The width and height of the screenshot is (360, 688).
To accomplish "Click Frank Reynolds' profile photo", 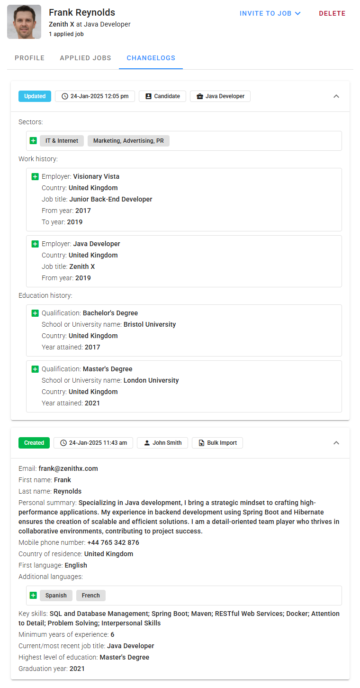I will pos(24,21).
